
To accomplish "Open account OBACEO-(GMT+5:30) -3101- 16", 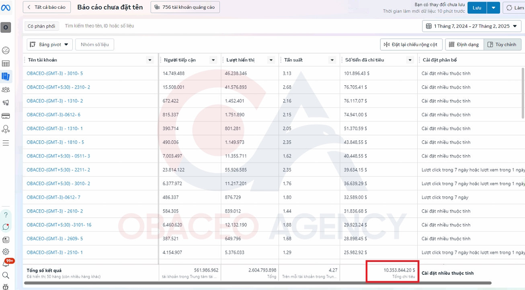I will pyautogui.click(x=59, y=225).
